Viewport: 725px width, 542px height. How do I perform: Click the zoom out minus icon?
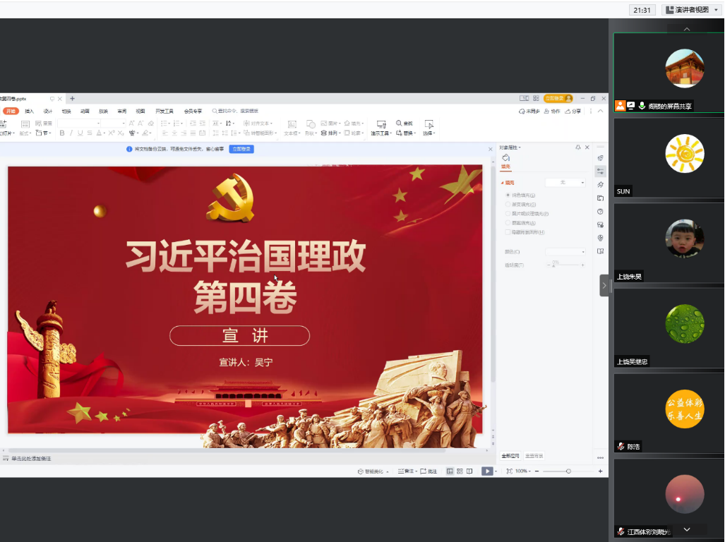tap(537, 471)
